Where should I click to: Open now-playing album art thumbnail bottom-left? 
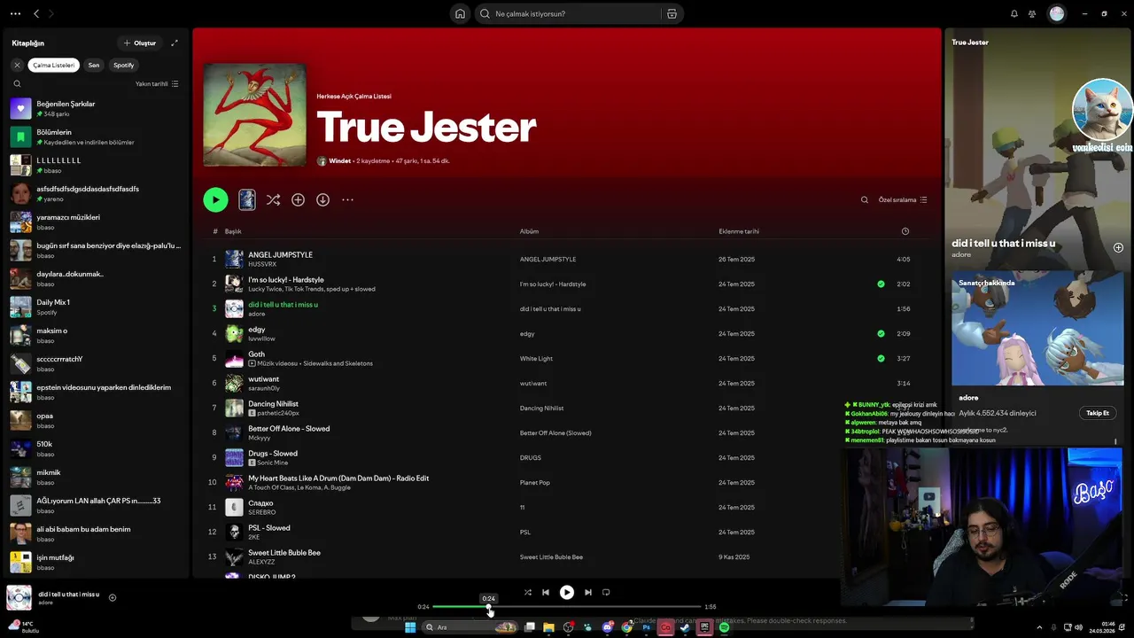(19, 597)
